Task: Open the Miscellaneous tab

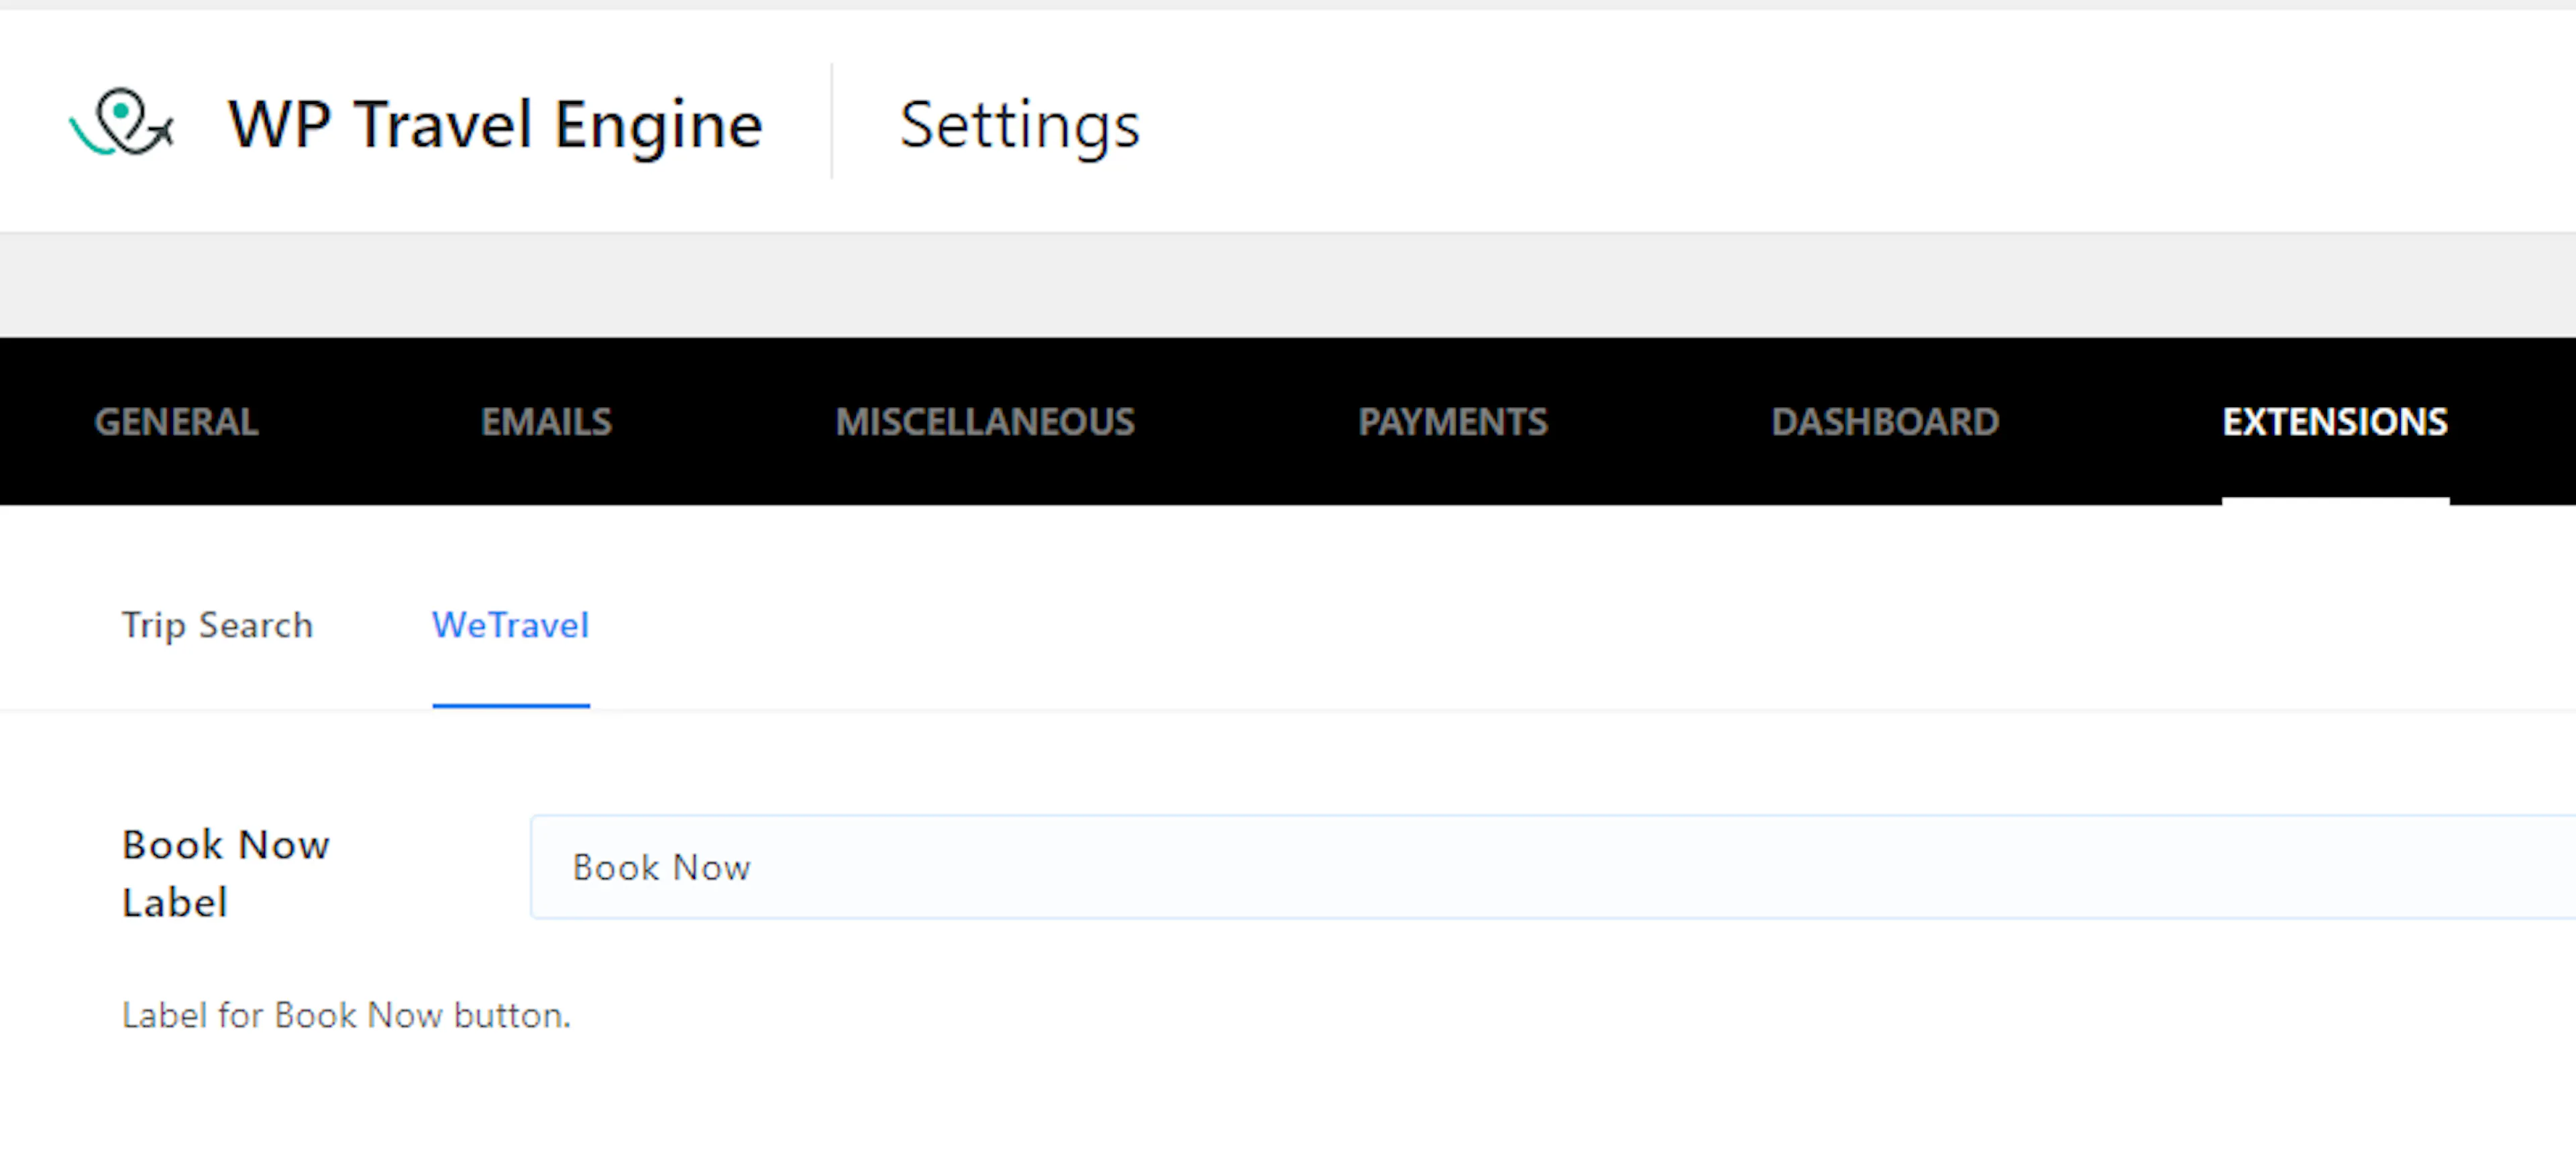Action: [985, 422]
